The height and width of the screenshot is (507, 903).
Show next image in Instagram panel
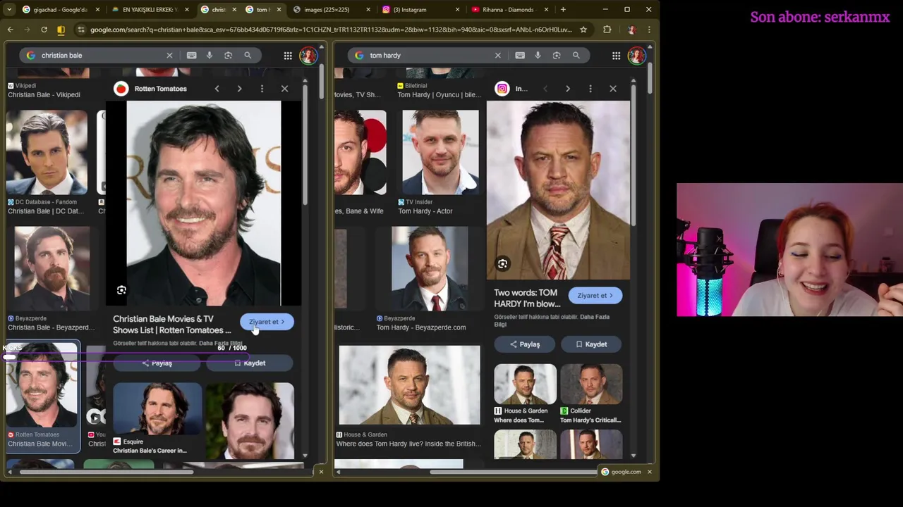coord(567,89)
